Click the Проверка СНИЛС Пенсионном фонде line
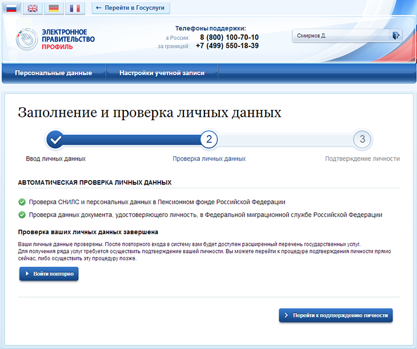Viewport: 417px width, 349px height. click(x=157, y=202)
